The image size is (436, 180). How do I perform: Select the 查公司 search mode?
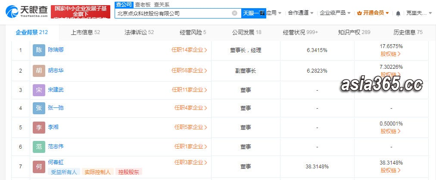click(124, 4)
